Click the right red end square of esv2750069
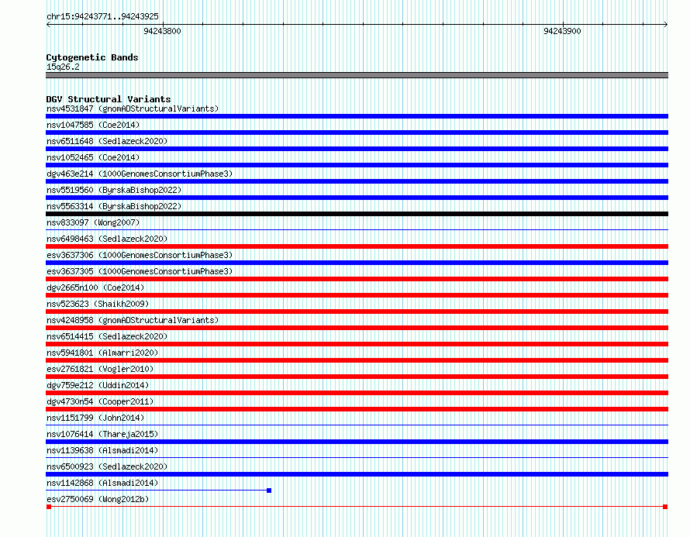 pos(665,507)
